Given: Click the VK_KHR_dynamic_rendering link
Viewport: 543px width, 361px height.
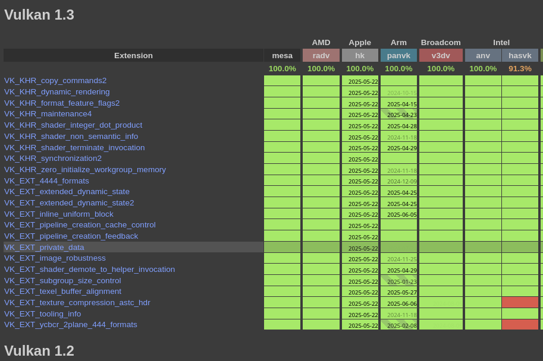Looking at the screenshot, I should click(x=57, y=92).
